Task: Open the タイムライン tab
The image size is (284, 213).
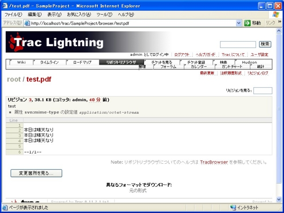Action: tap(49, 62)
